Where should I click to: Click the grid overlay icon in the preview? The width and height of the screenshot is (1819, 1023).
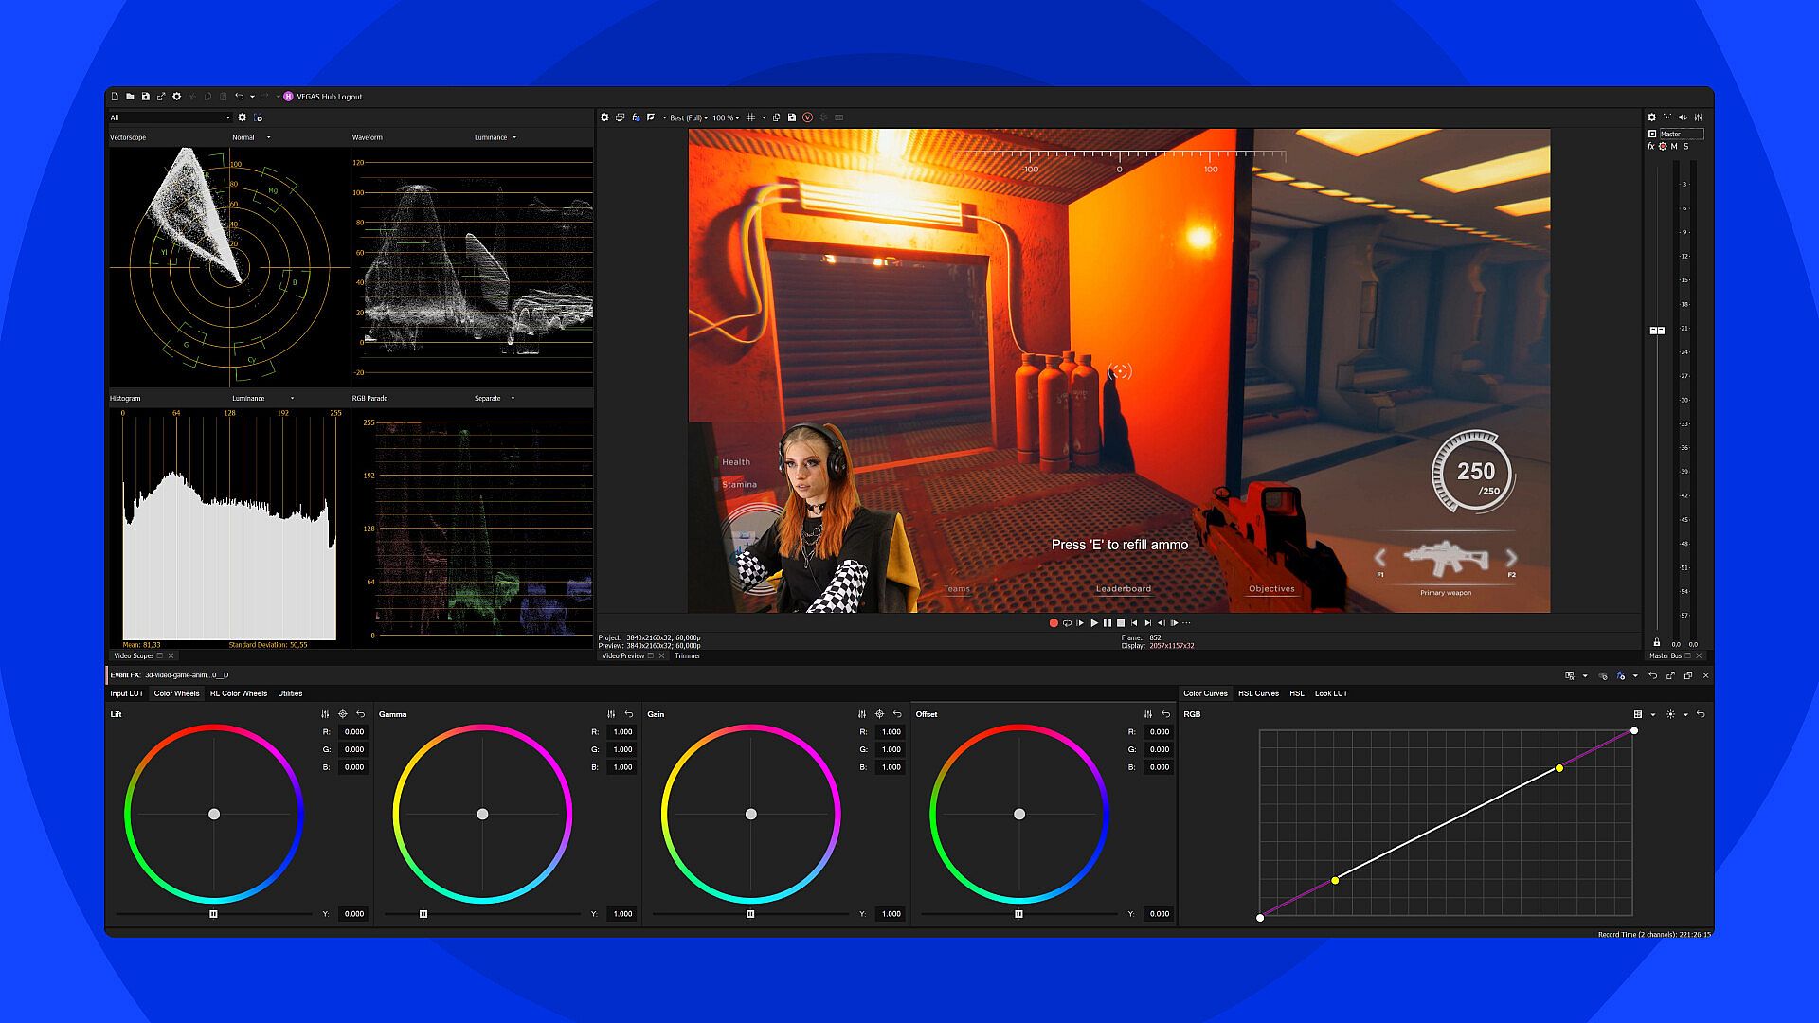pos(750,117)
